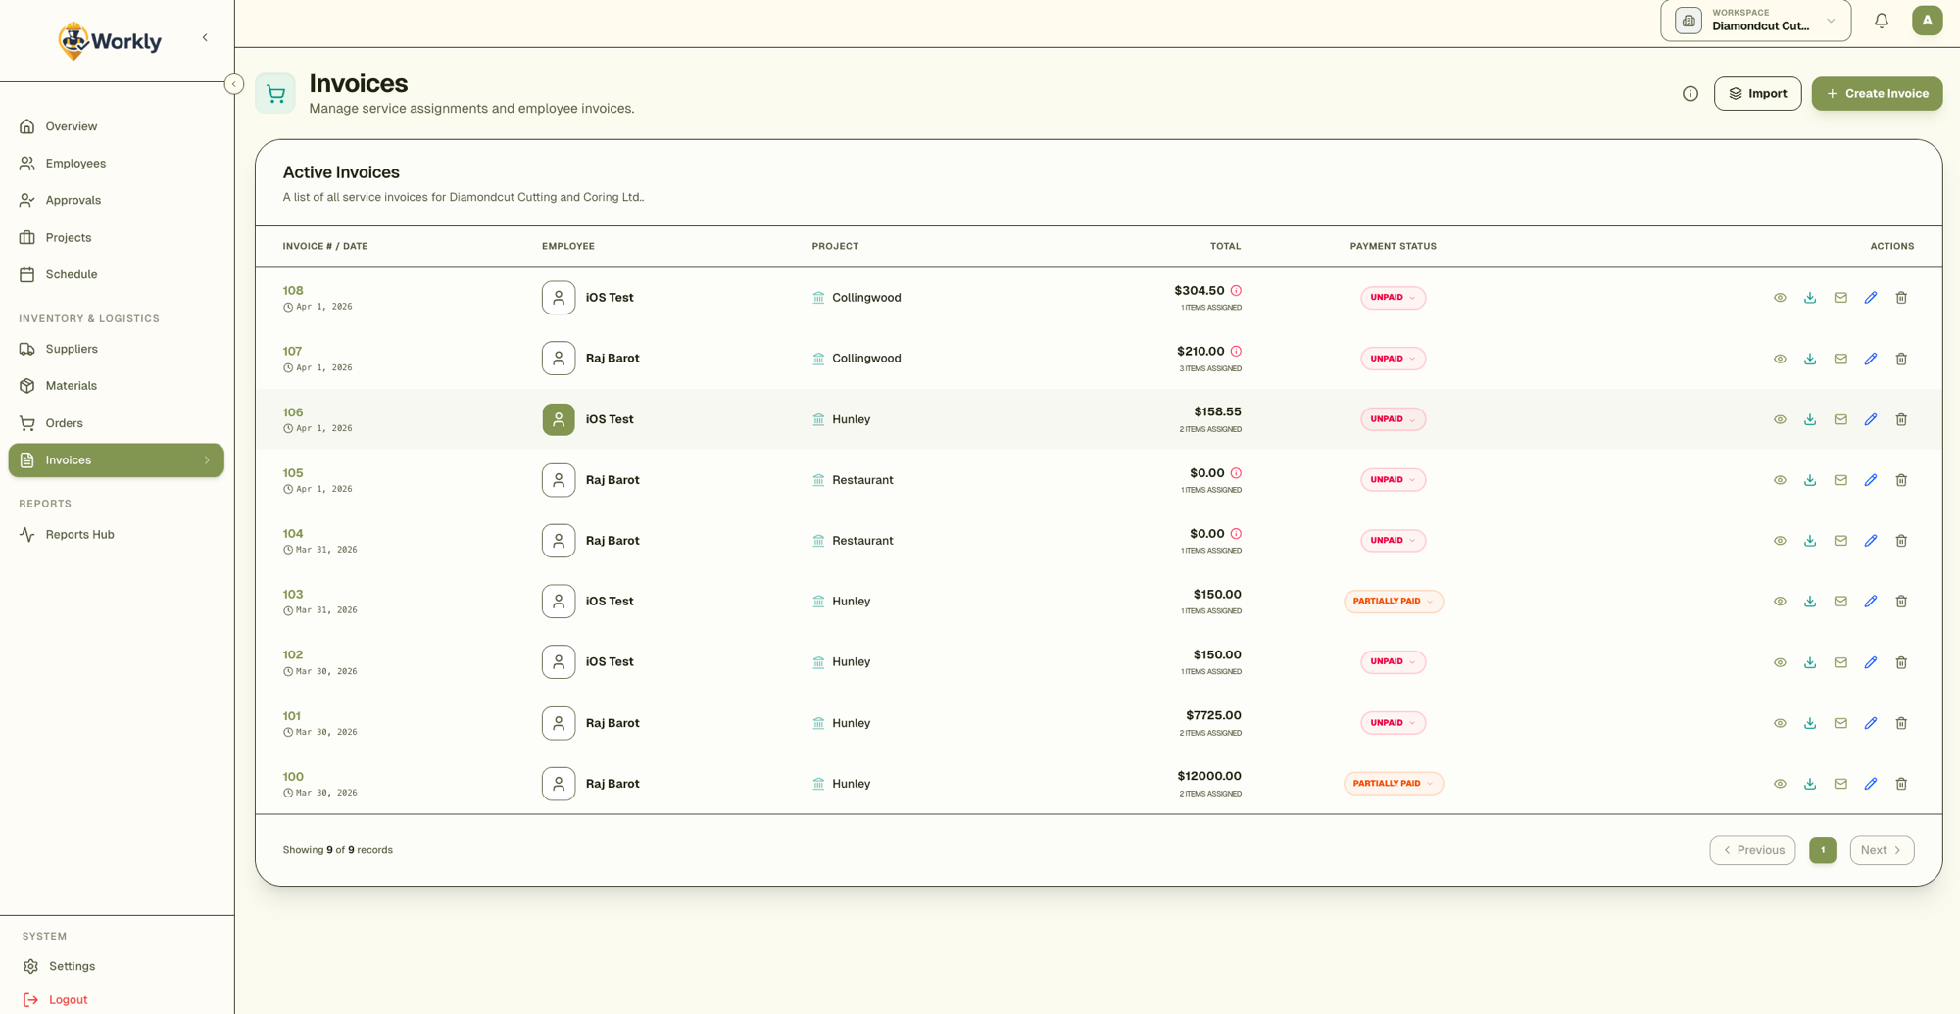Image resolution: width=1960 pixels, height=1014 pixels.
Task: Expand the Unpaid status dropdown for invoice 101
Action: click(x=1393, y=722)
